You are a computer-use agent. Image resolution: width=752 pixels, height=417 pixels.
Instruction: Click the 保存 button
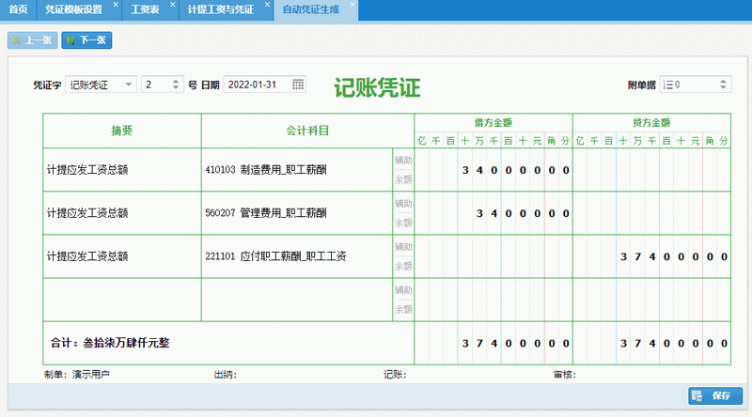715,396
